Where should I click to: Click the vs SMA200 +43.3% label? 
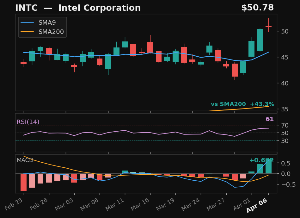[x=242, y=104]
